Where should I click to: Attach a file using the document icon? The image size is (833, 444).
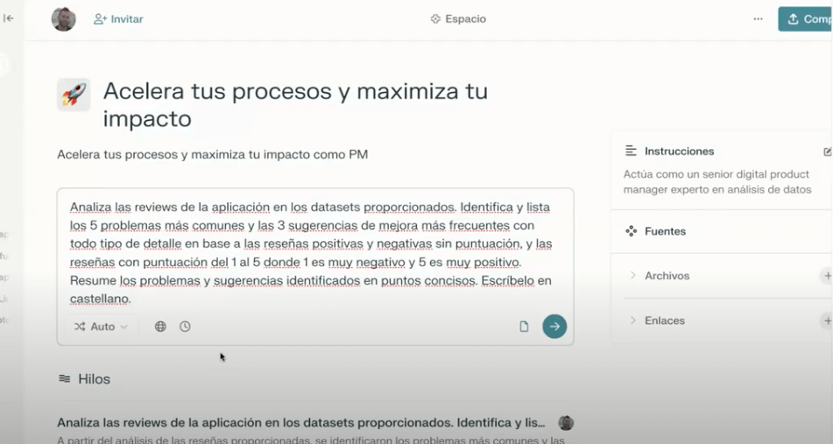click(x=524, y=327)
